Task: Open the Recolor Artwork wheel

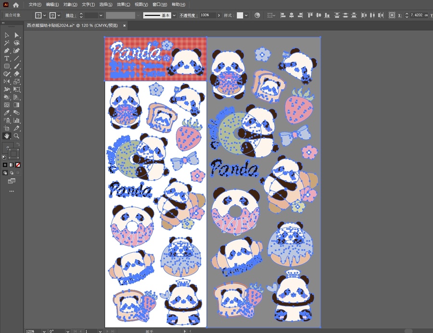Action: tap(257, 15)
